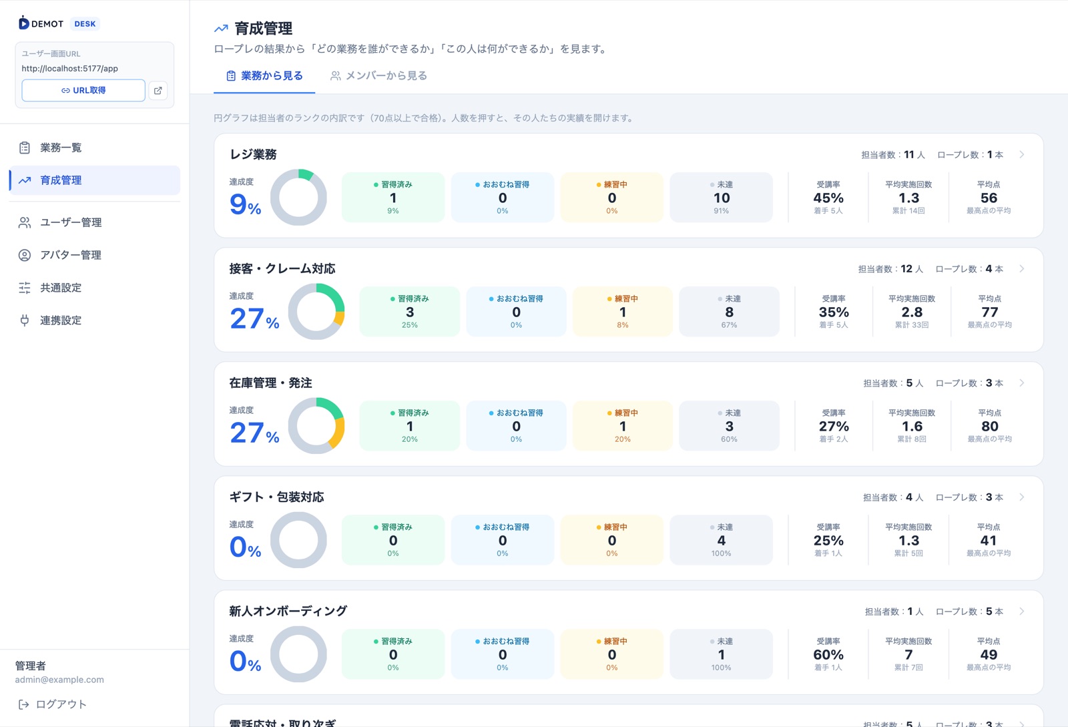Click the 在庫管理・発注 donut chart
The width and height of the screenshot is (1068, 727).
coord(316,426)
